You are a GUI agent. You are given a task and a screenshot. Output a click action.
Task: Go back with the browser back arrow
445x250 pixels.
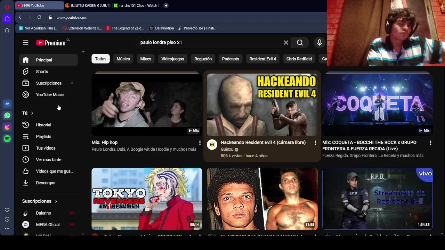20,17
